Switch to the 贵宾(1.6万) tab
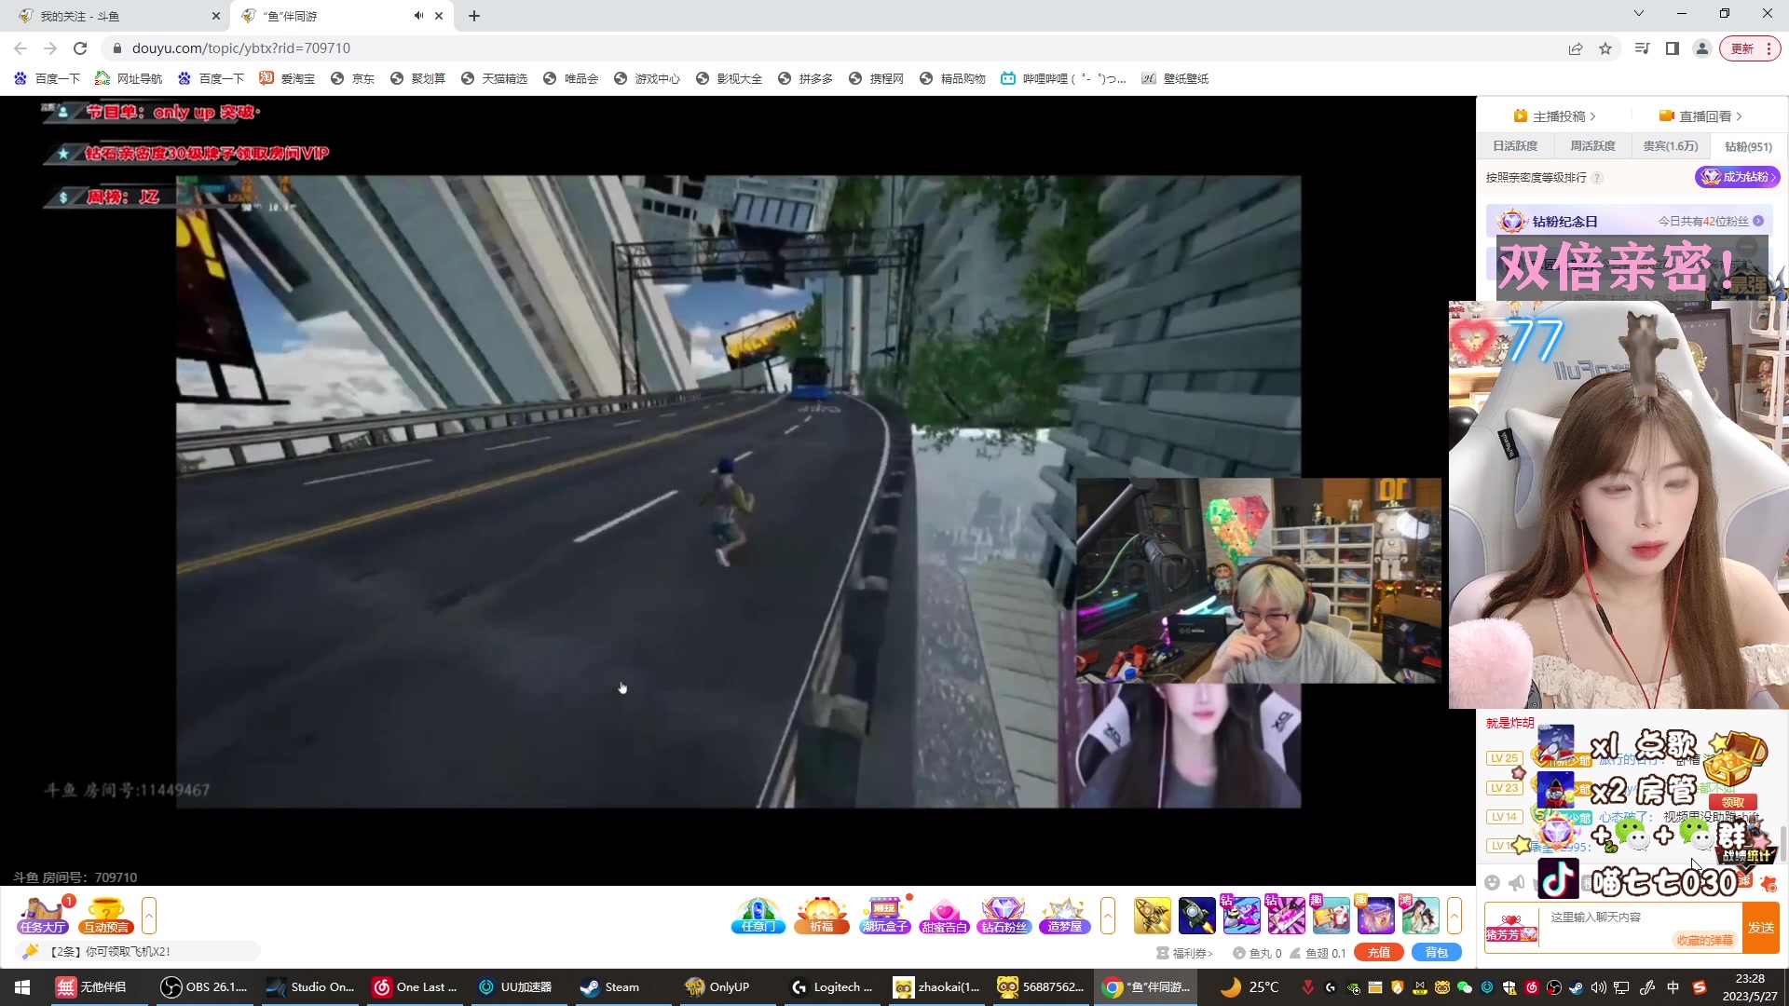Viewport: 1789px width, 1006px height. [x=1671, y=146]
